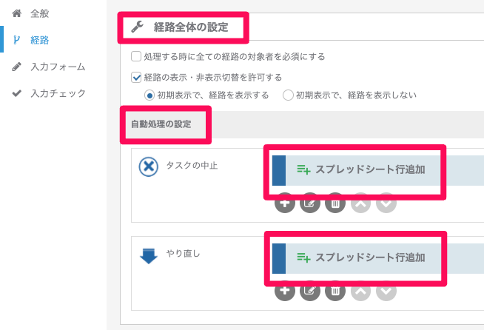Click move-down arrow under タスクの中止 action
Image resolution: width=484 pixels, height=330 pixels.
tap(386, 203)
